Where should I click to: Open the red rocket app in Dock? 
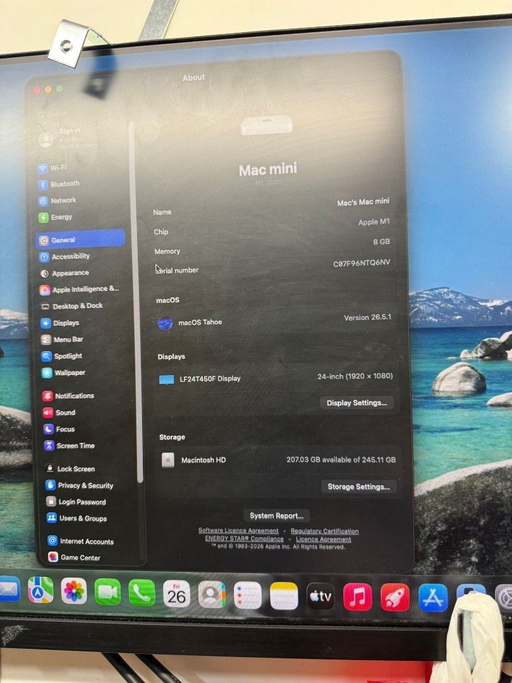(x=395, y=597)
